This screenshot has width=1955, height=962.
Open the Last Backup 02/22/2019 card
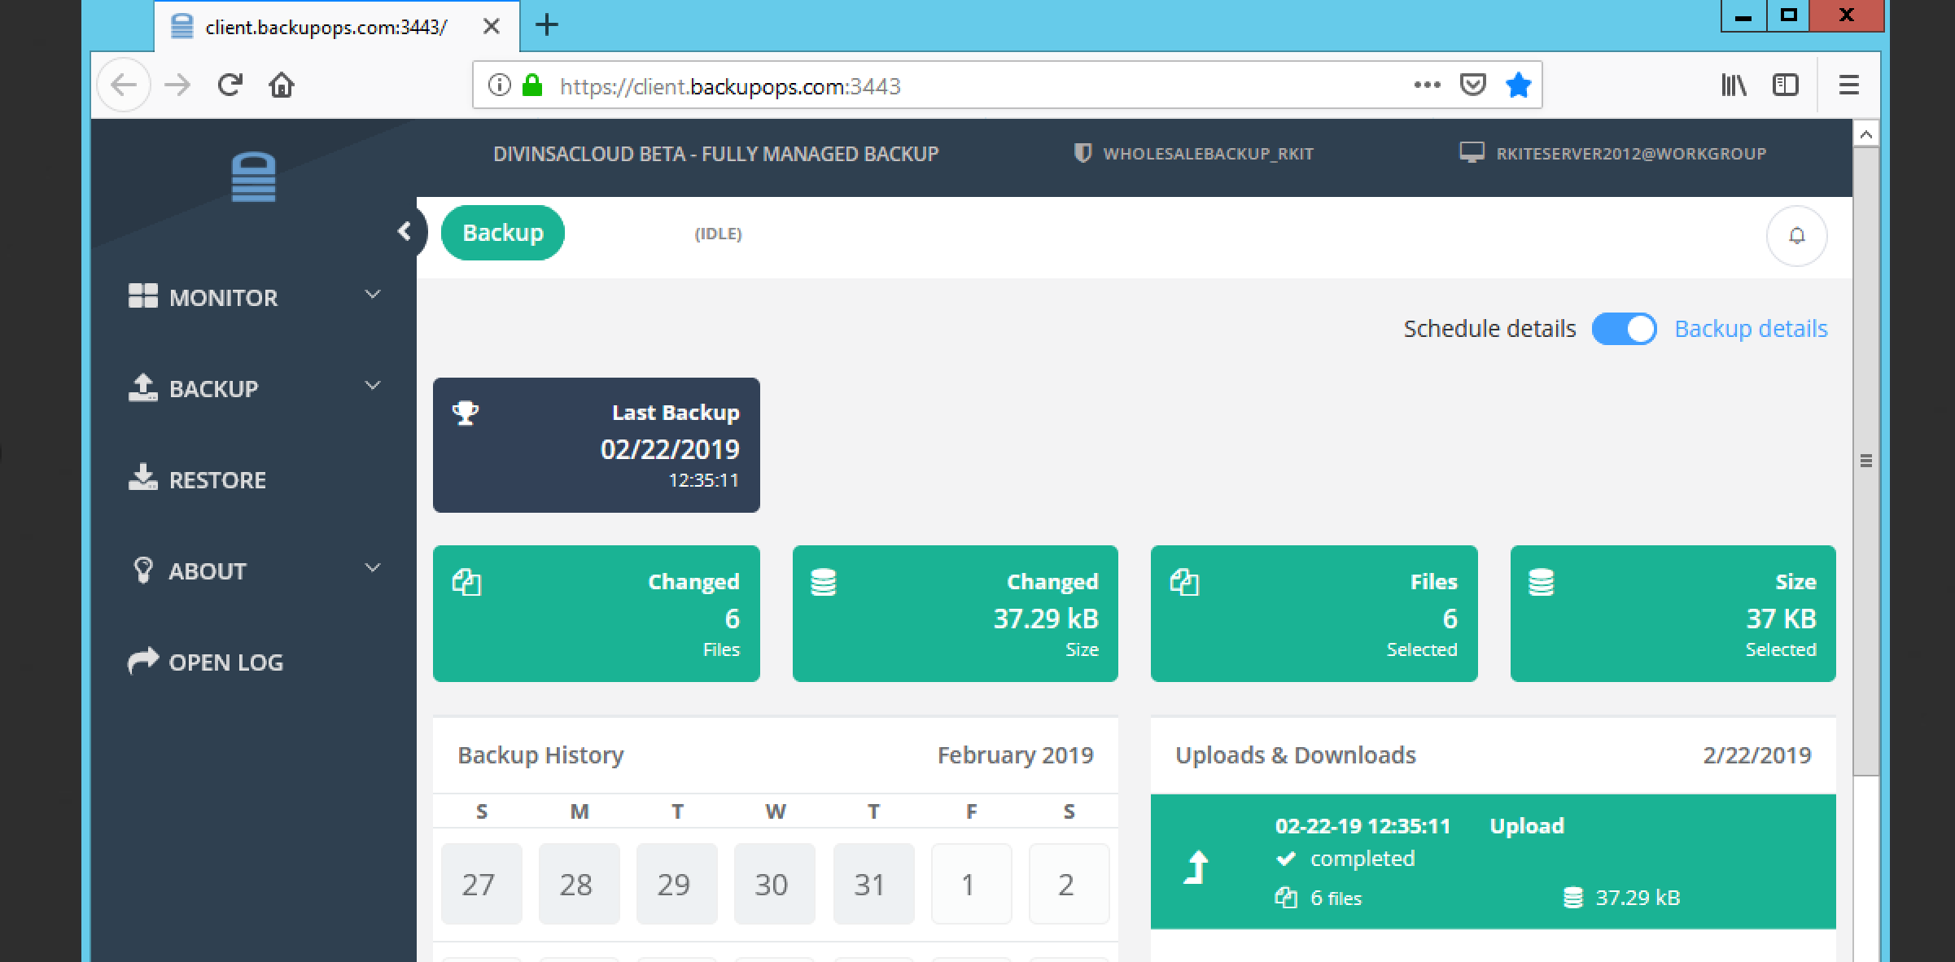(597, 445)
